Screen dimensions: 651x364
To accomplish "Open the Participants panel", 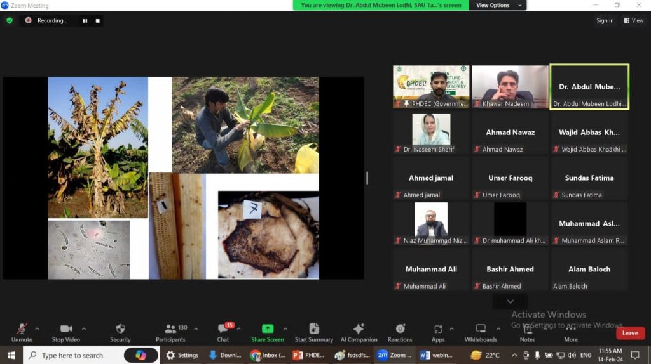I will click(171, 329).
